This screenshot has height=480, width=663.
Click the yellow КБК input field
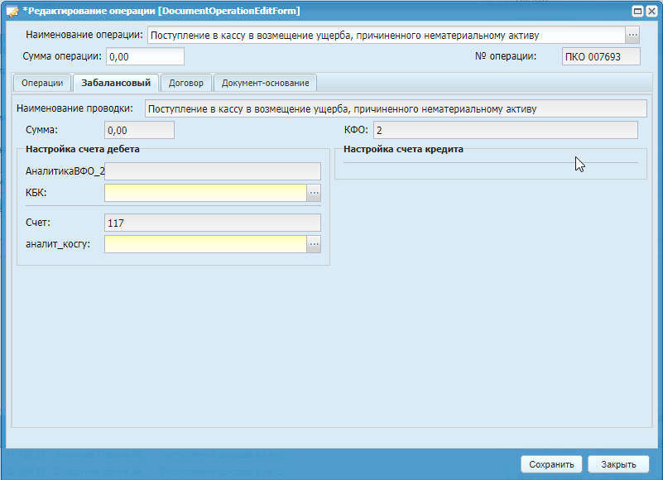205,193
